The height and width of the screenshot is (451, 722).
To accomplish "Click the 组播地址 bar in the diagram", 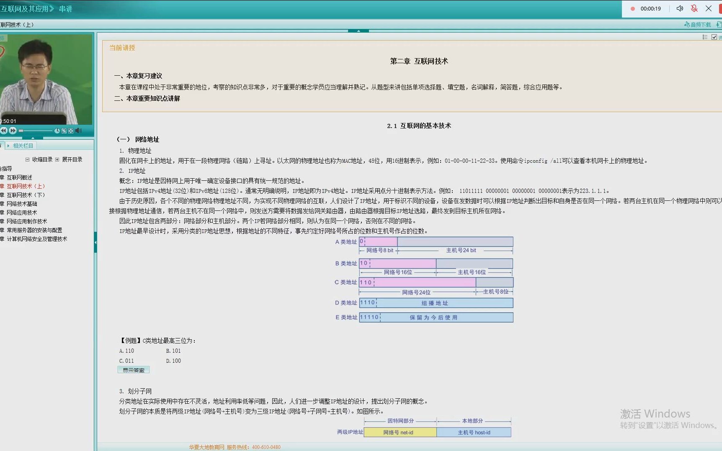I will coord(436,303).
